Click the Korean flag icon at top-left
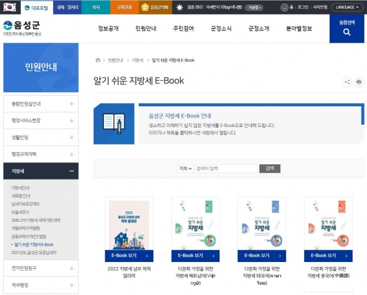Image resolution: width=367 pixels, height=295 pixels. pos(9,7)
